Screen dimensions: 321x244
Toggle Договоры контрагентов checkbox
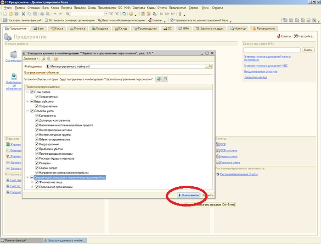point(37,120)
